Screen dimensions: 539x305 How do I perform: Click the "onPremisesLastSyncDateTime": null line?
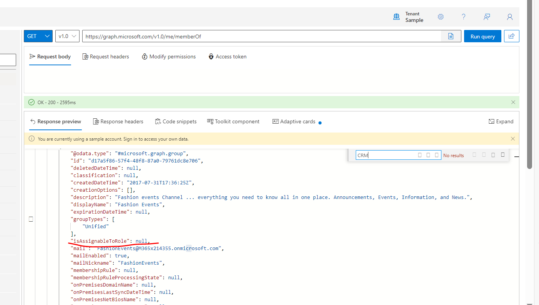click(x=122, y=292)
